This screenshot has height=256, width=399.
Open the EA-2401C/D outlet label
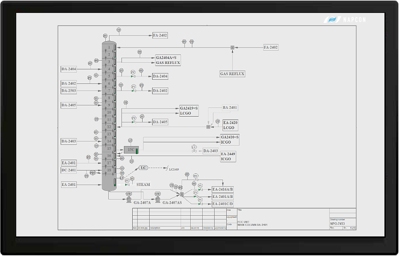pyautogui.click(x=223, y=204)
